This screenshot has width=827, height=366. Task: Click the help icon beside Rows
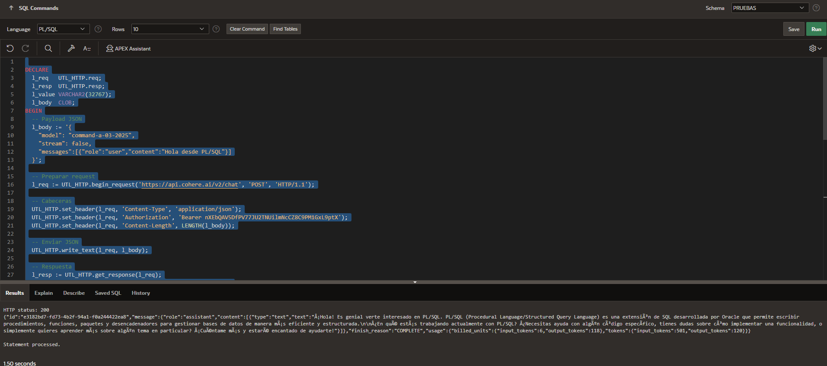[x=216, y=29]
